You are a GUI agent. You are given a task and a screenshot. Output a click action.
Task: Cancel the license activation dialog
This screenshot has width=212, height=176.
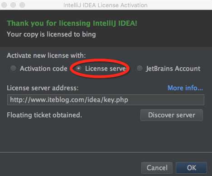click(x=157, y=168)
